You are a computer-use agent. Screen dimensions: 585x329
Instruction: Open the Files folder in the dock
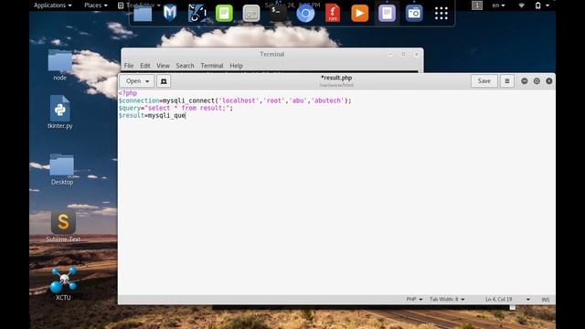pos(143,15)
